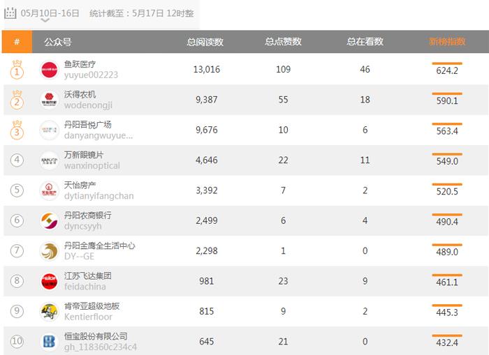The width and height of the screenshot is (489, 355).
Task: Click the rank 1 crown badge
Action: [x=17, y=70]
